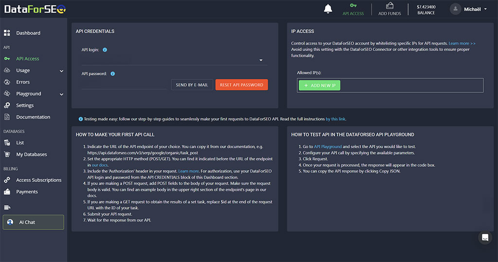
Task: Click the API CREDENTIALS heading
Action: point(95,31)
